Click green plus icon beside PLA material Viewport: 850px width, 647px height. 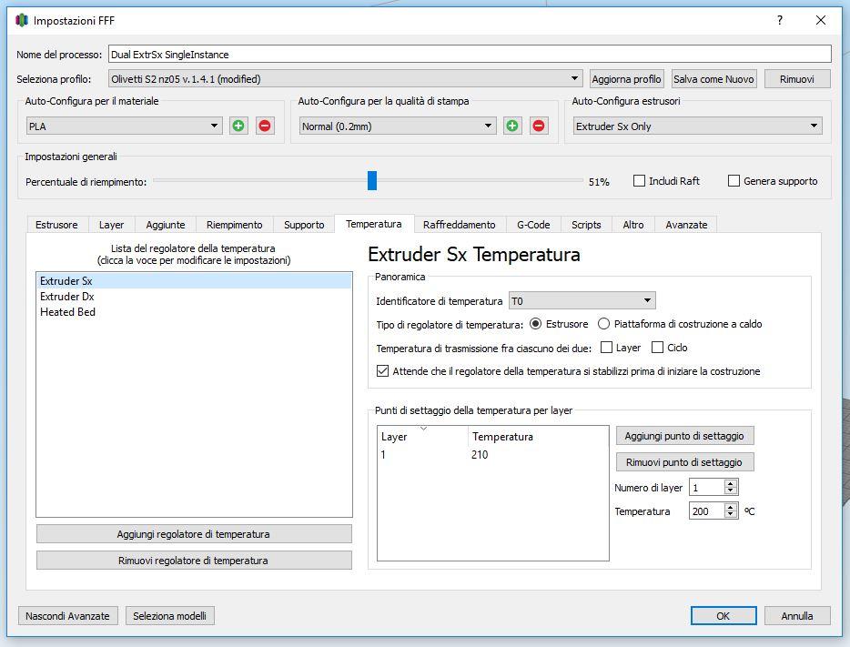238,126
